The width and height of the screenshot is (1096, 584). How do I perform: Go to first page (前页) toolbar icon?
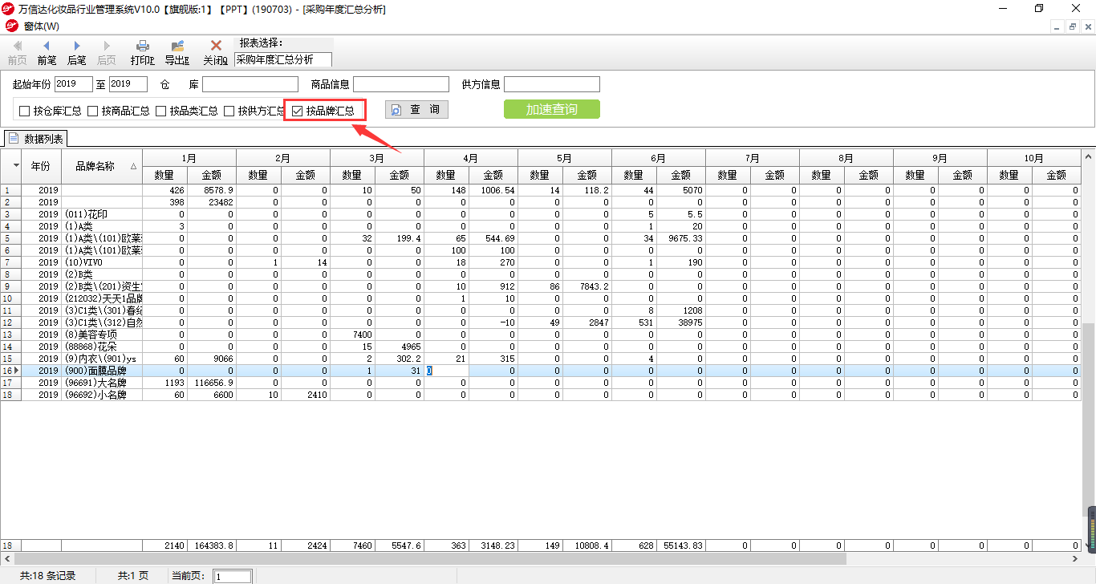tap(18, 47)
